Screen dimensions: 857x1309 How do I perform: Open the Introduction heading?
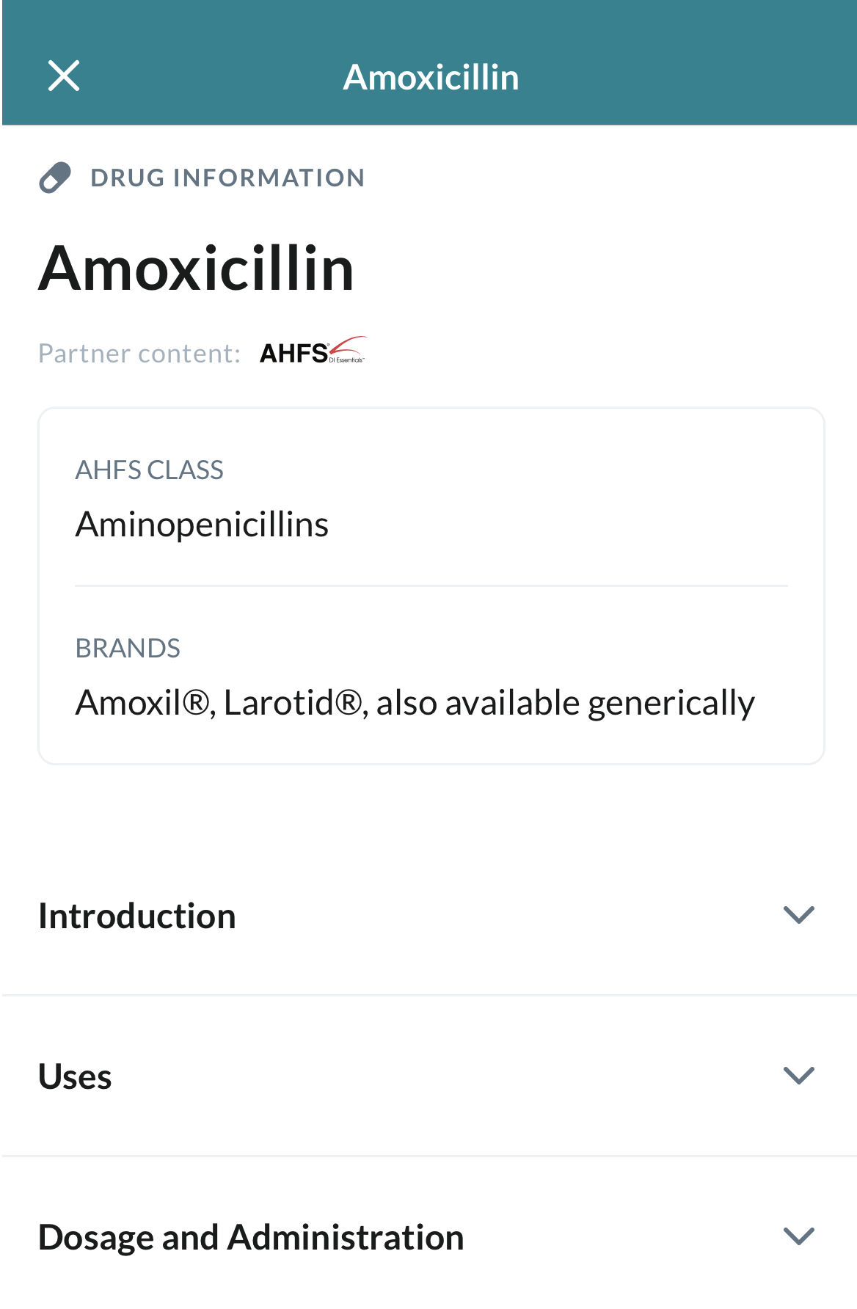point(137,916)
